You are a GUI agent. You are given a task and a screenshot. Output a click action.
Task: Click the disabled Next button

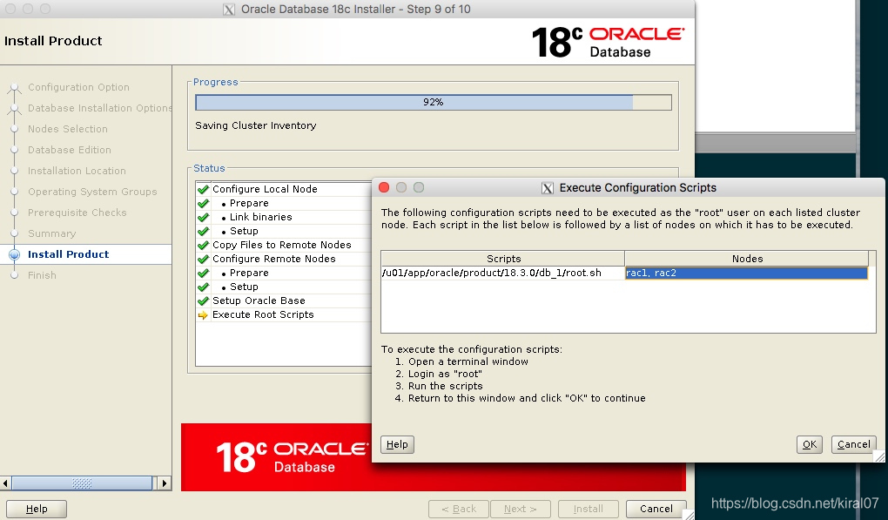(521, 509)
